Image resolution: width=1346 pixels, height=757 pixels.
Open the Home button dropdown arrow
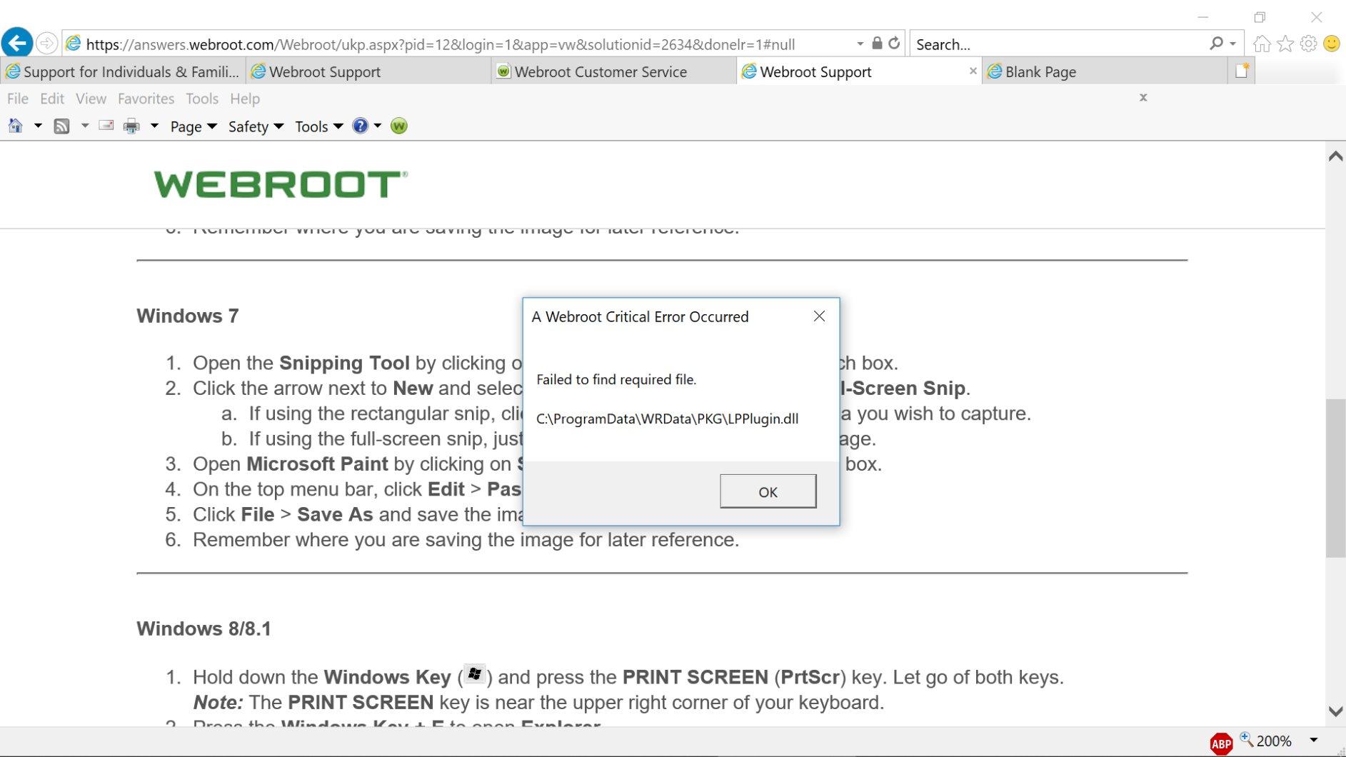38,126
